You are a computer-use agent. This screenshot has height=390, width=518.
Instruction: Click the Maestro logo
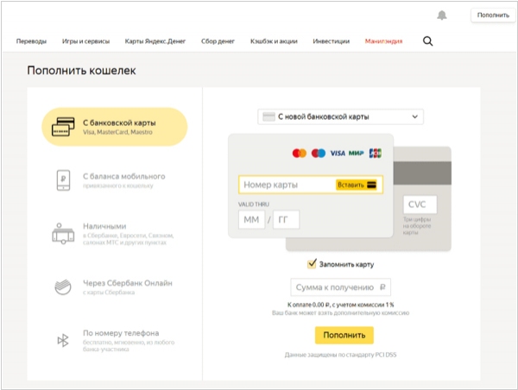319,154
